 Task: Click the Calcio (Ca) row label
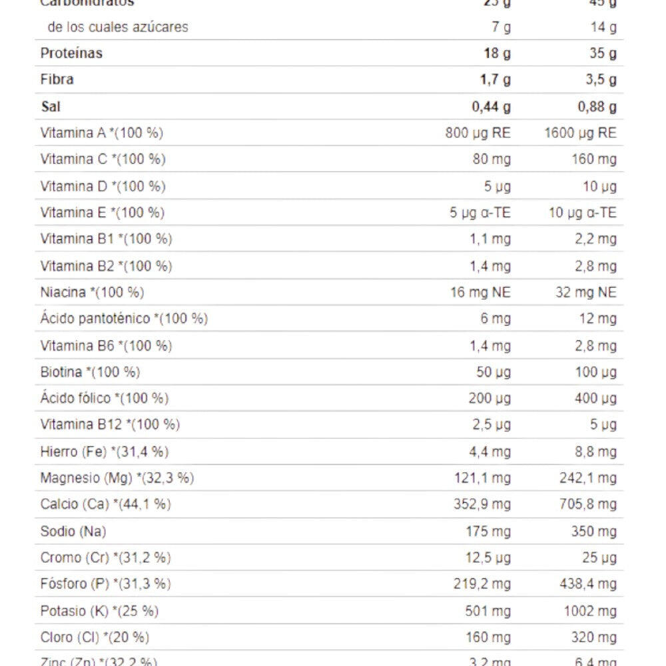(x=105, y=504)
